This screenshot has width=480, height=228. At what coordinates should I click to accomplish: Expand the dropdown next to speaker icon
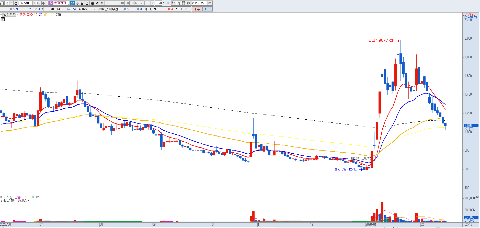(x=47, y=3)
